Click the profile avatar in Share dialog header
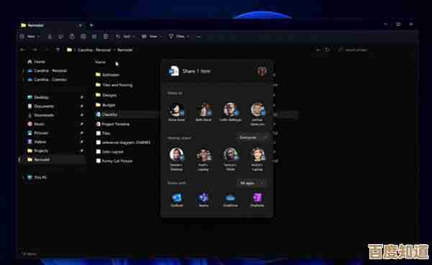Viewport: 432px width, 265px height. pyautogui.click(x=261, y=71)
